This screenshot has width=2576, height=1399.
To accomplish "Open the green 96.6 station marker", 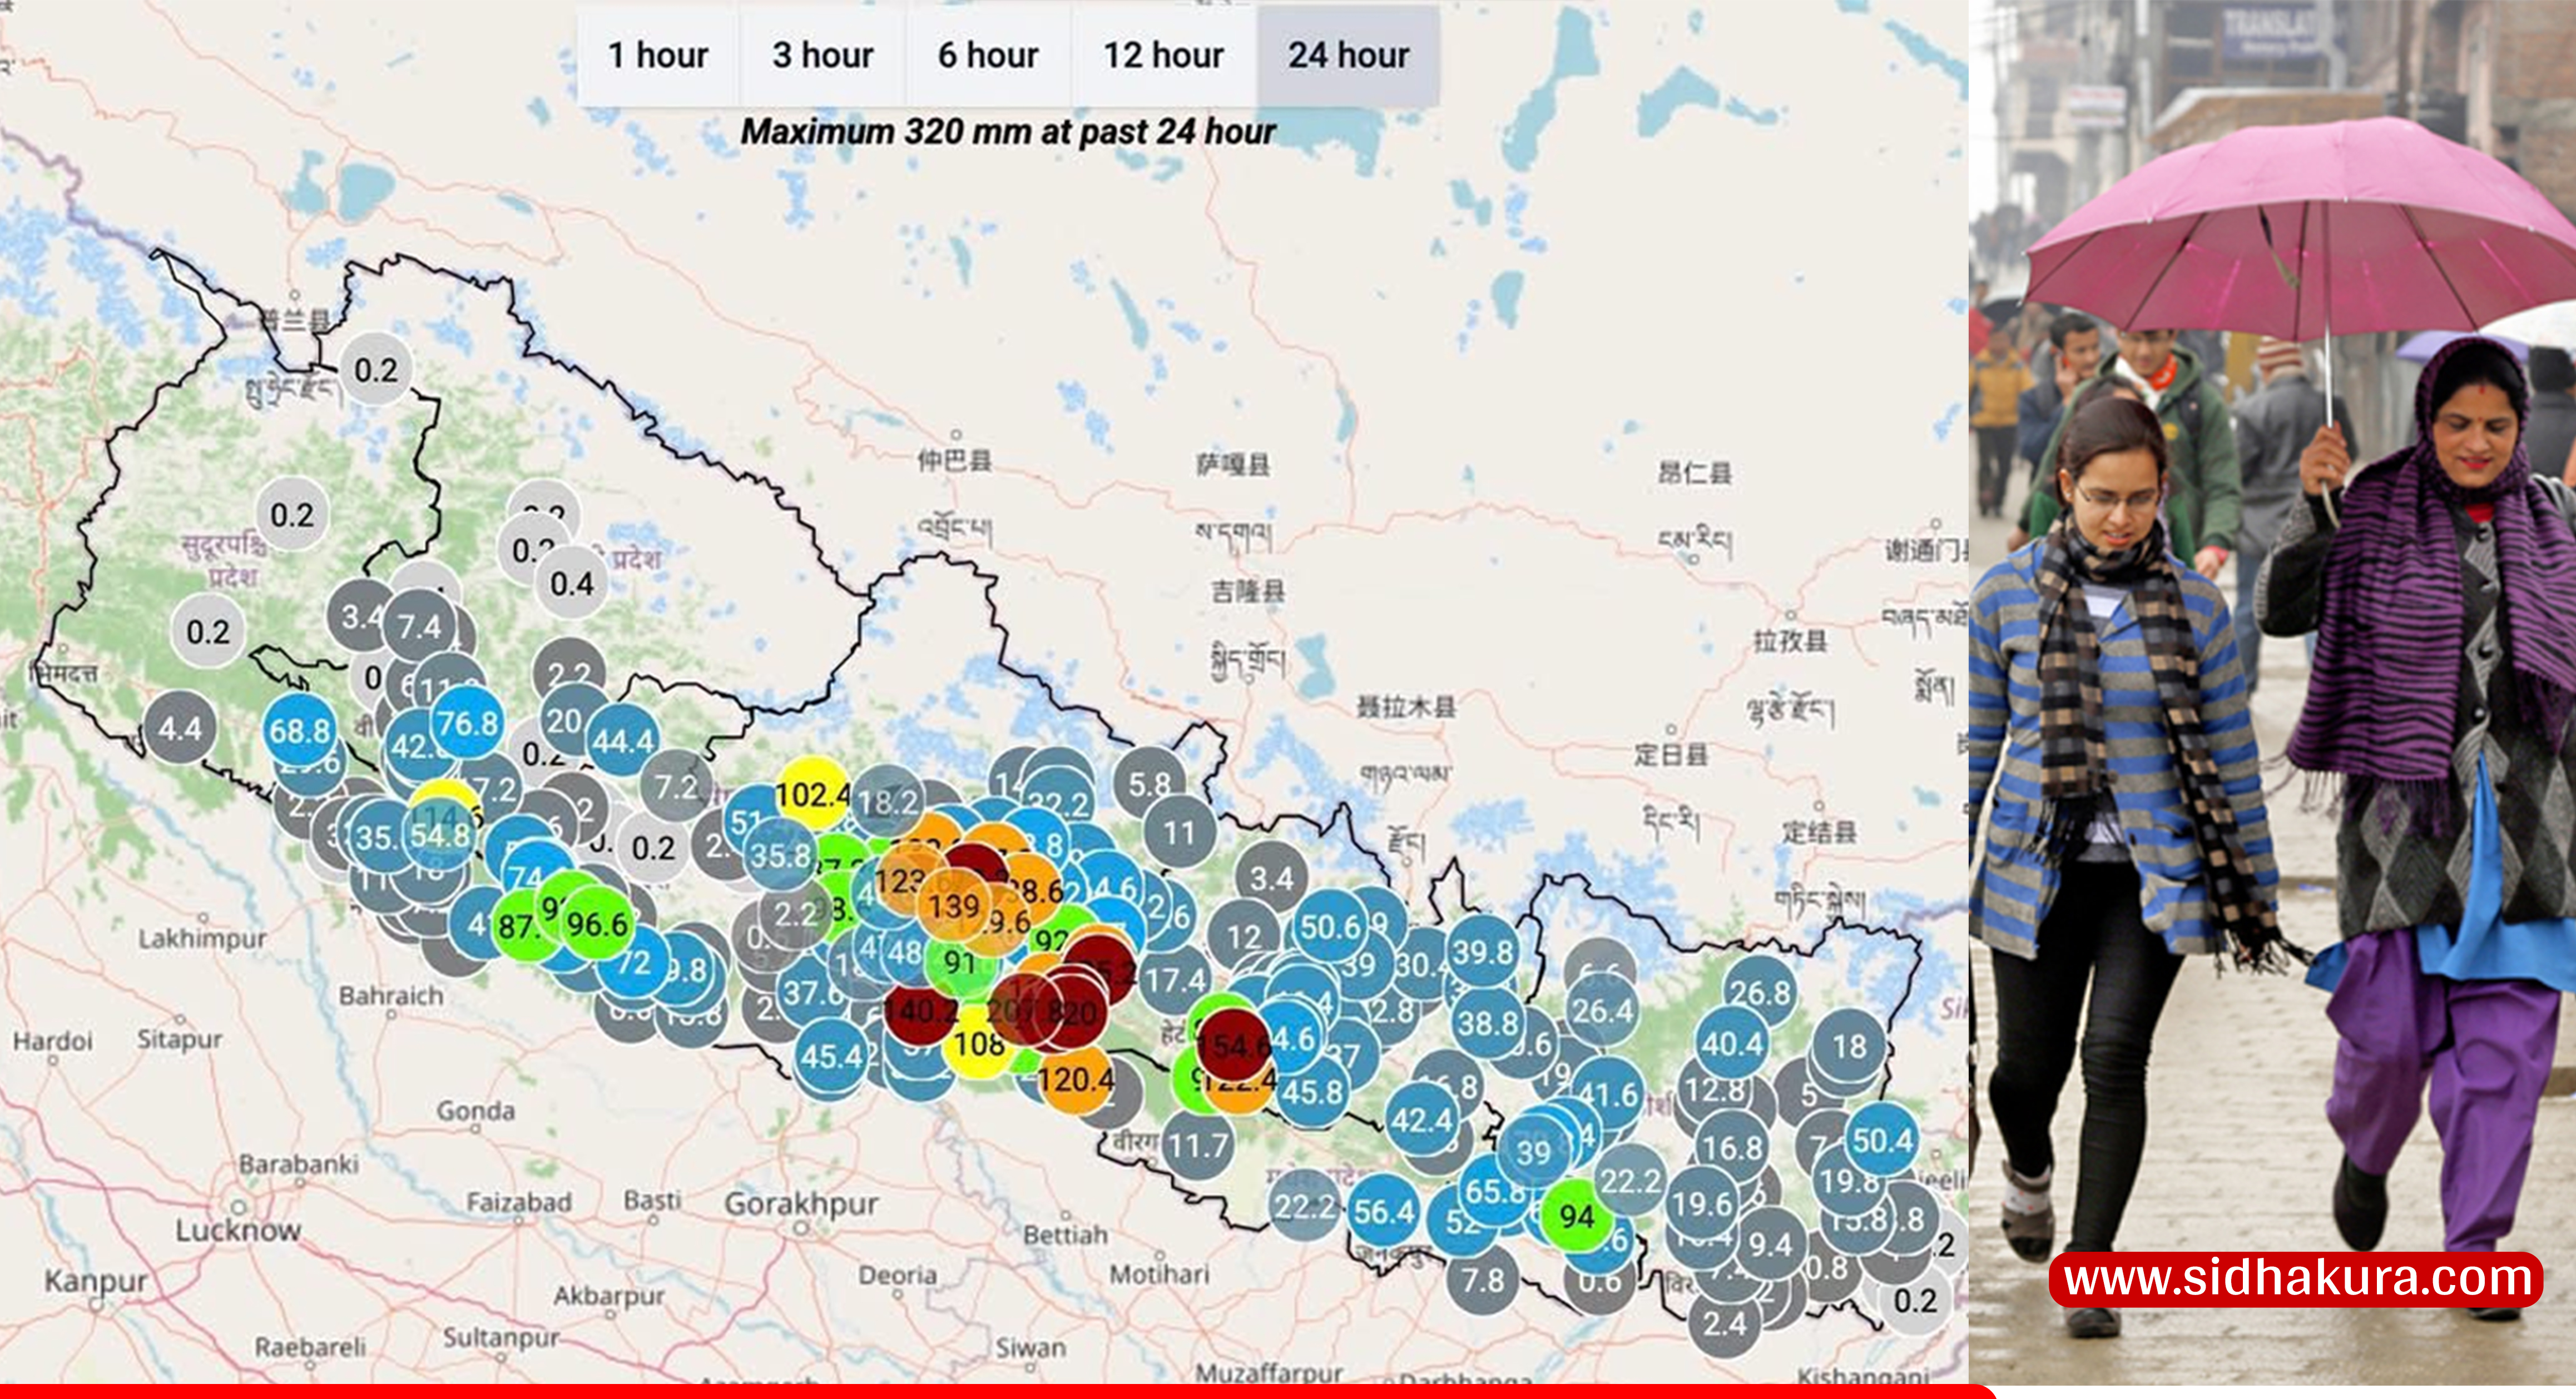I will (597, 923).
